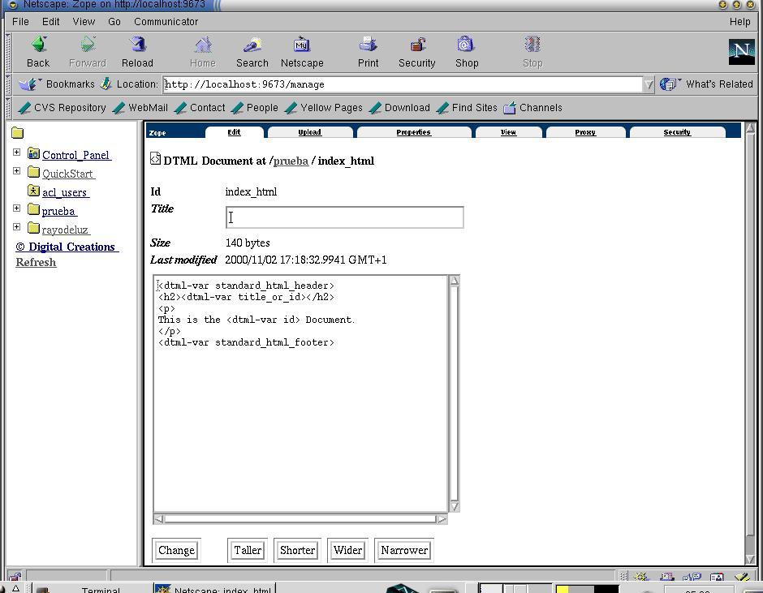Click the Location drag icon beside Location
Screen dimensions: 763x593
(x=106, y=84)
